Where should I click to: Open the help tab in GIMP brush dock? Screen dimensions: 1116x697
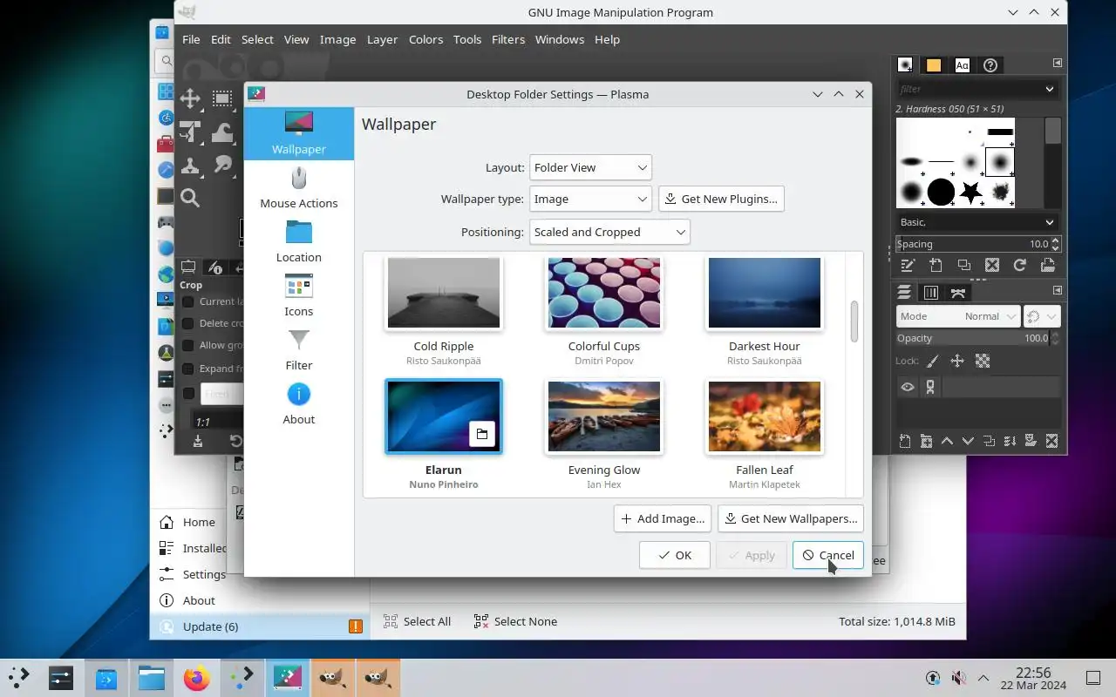[990, 65]
